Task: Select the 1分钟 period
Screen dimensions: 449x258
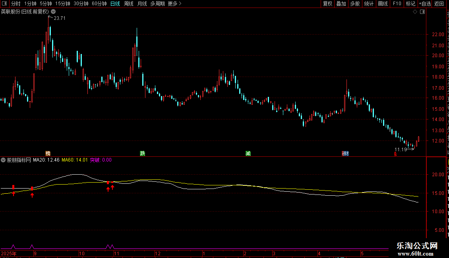Action: pyautogui.click(x=30, y=4)
